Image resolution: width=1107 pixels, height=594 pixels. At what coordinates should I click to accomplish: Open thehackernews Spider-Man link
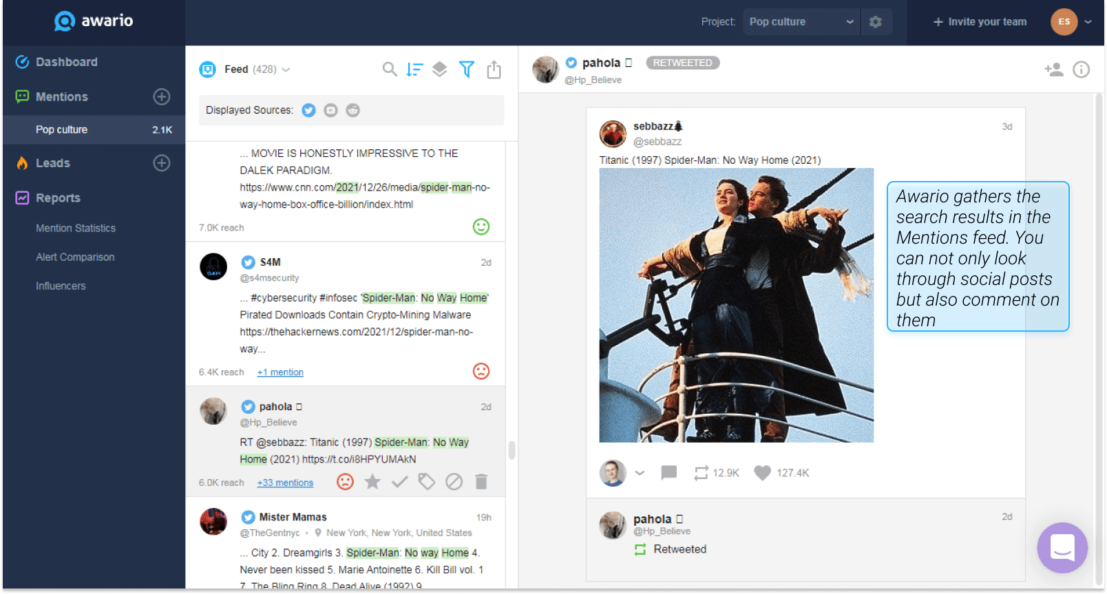pos(356,341)
